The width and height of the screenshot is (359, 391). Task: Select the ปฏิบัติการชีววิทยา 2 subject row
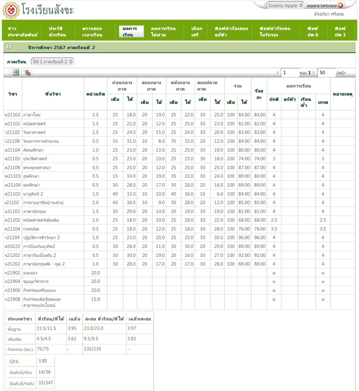179,237
